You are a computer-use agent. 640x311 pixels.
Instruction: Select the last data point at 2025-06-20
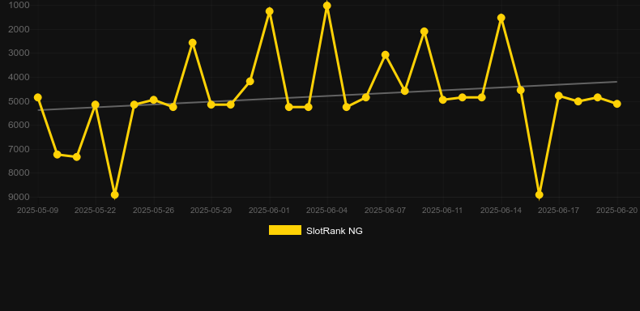[617, 104]
